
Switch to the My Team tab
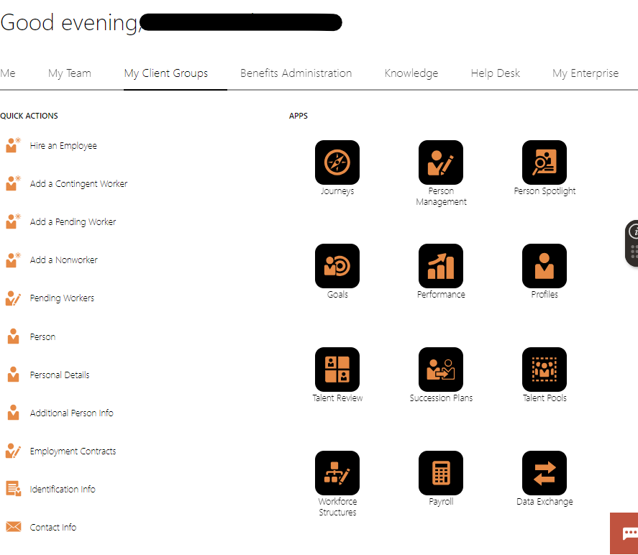70,73
